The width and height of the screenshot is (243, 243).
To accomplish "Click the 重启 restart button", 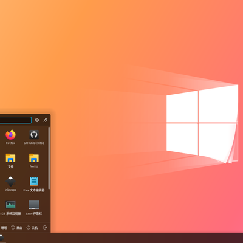I will point(16,228).
